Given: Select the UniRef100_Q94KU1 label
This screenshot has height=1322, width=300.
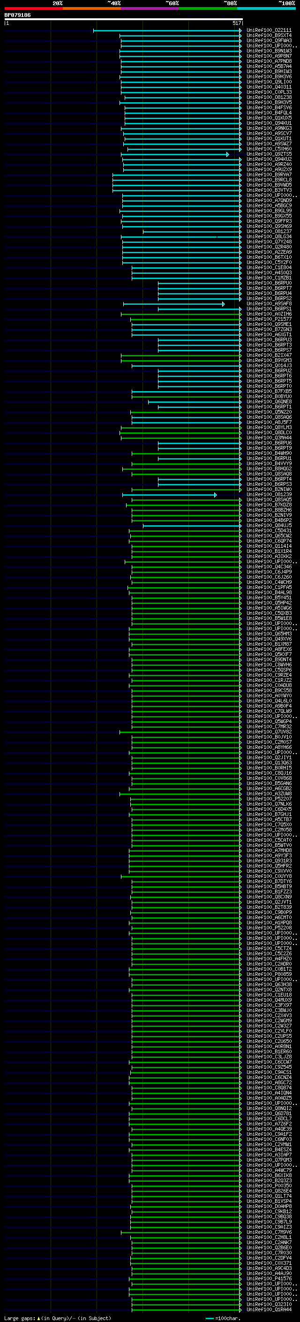Looking at the screenshot, I should click(269, 123).
